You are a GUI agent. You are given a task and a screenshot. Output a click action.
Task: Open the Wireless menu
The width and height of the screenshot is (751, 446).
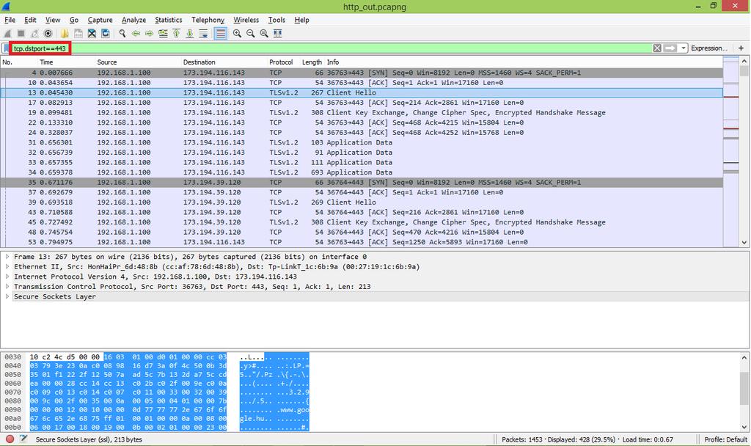pos(246,20)
